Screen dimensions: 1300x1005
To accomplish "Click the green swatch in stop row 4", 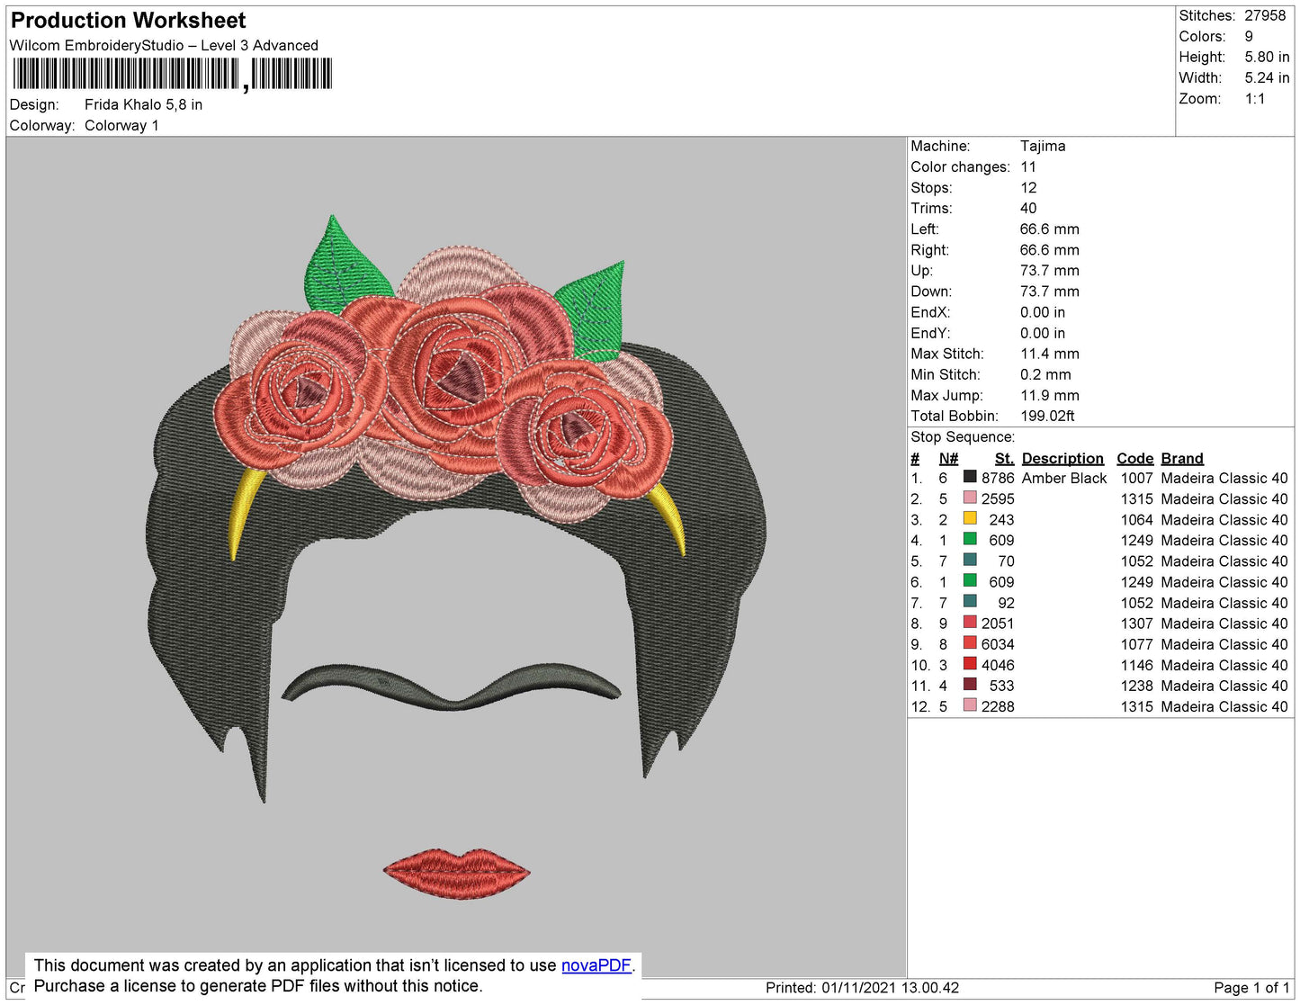I will 970,539.
